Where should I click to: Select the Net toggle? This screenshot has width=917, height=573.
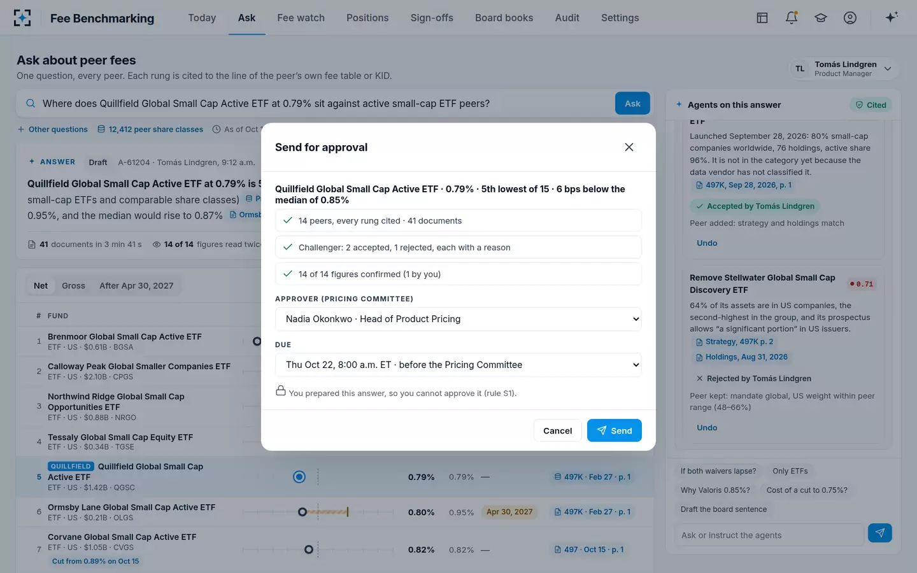(41, 286)
